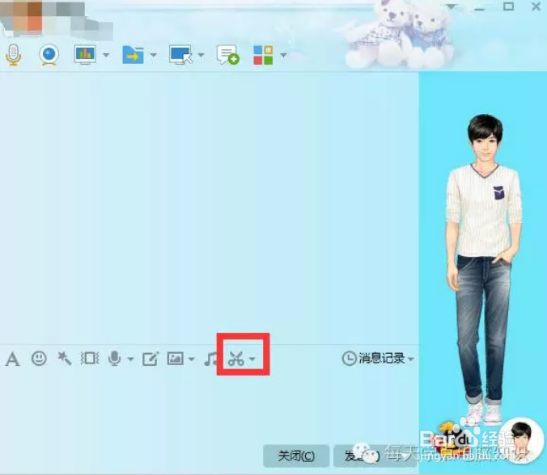Expand the send file dropdown arrow
The width and height of the screenshot is (547, 475).
(x=154, y=55)
